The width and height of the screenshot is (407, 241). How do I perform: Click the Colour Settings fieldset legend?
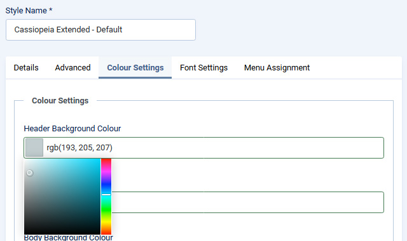(x=60, y=100)
